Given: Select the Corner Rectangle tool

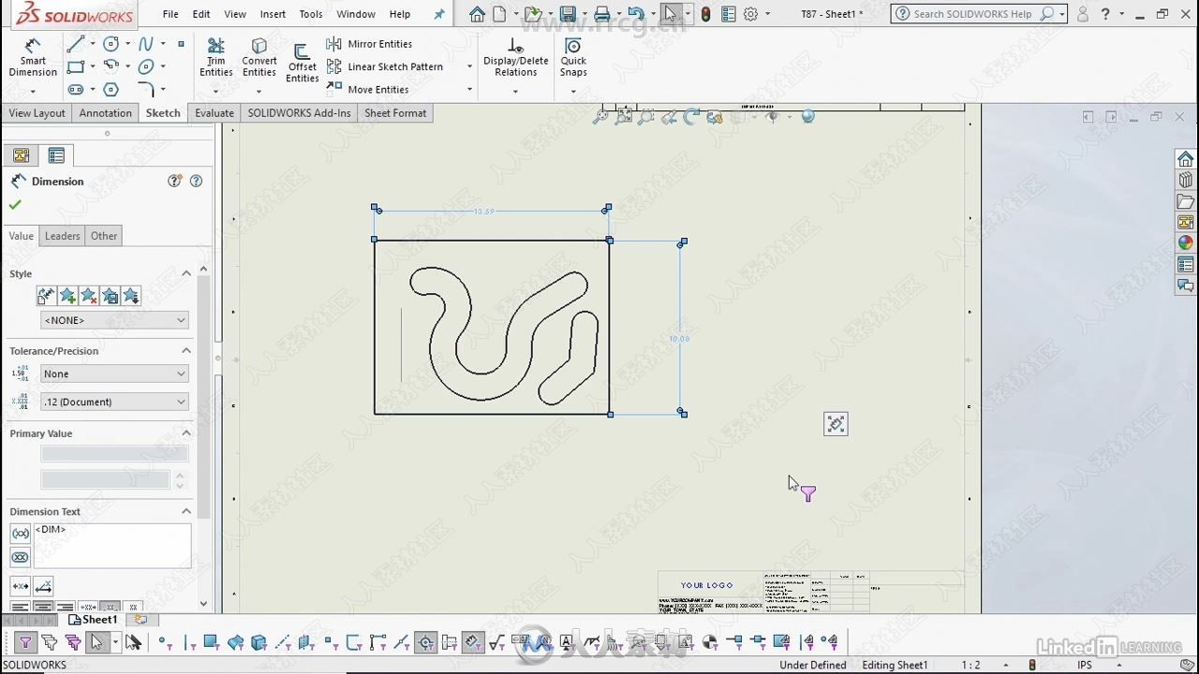Looking at the screenshot, I should [75, 66].
